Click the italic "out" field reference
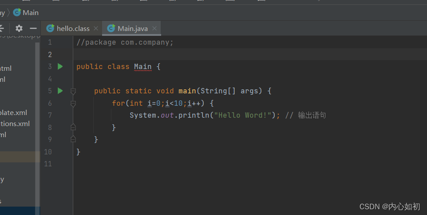 (167, 115)
